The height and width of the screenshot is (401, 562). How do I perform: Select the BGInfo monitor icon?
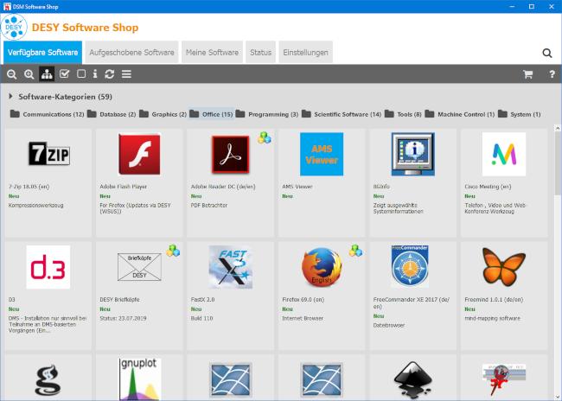pyautogui.click(x=413, y=154)
